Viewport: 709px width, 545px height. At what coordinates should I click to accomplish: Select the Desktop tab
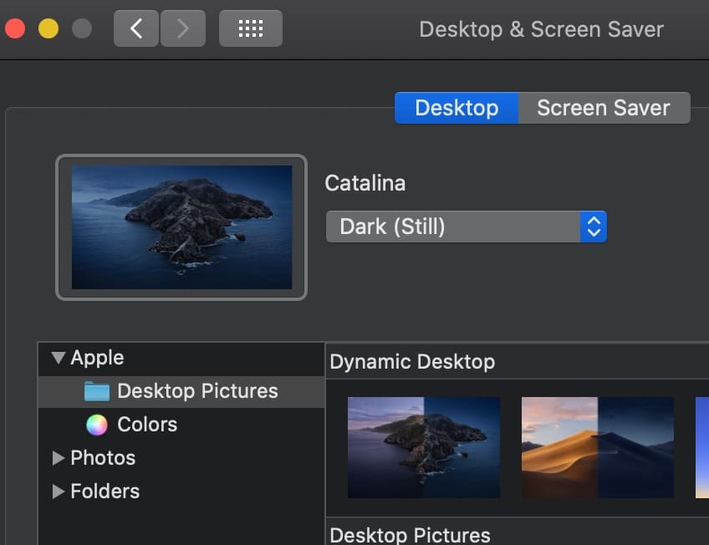[x=457, y=108]
